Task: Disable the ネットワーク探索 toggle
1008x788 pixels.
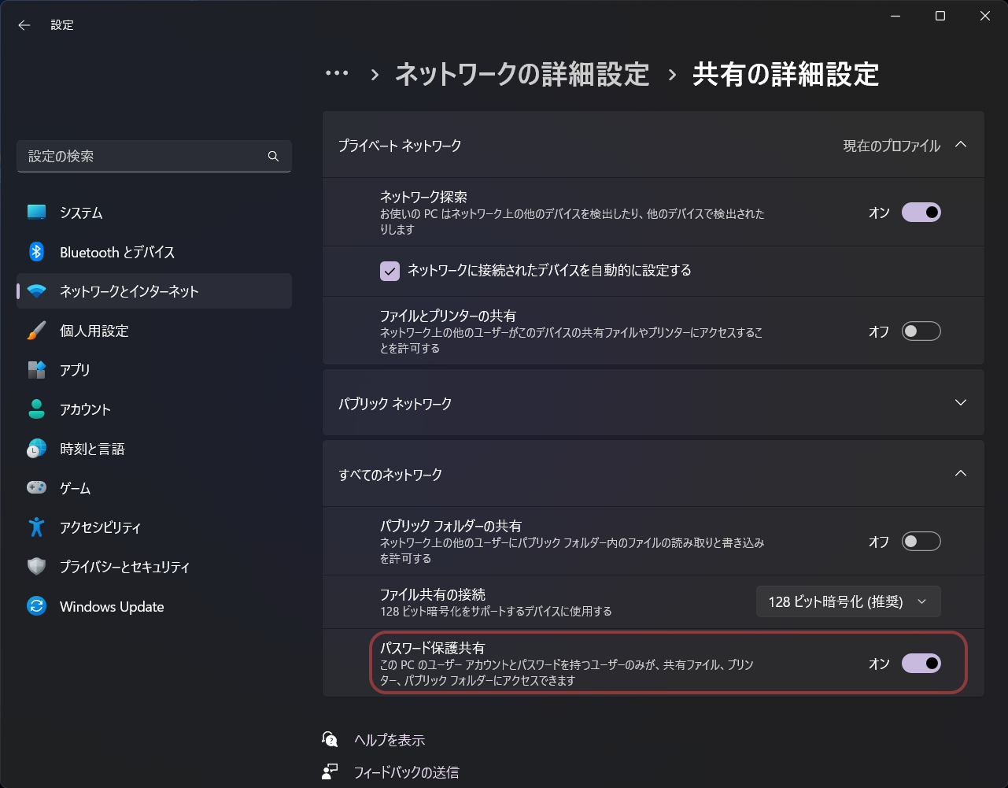Action: point(921,213)
